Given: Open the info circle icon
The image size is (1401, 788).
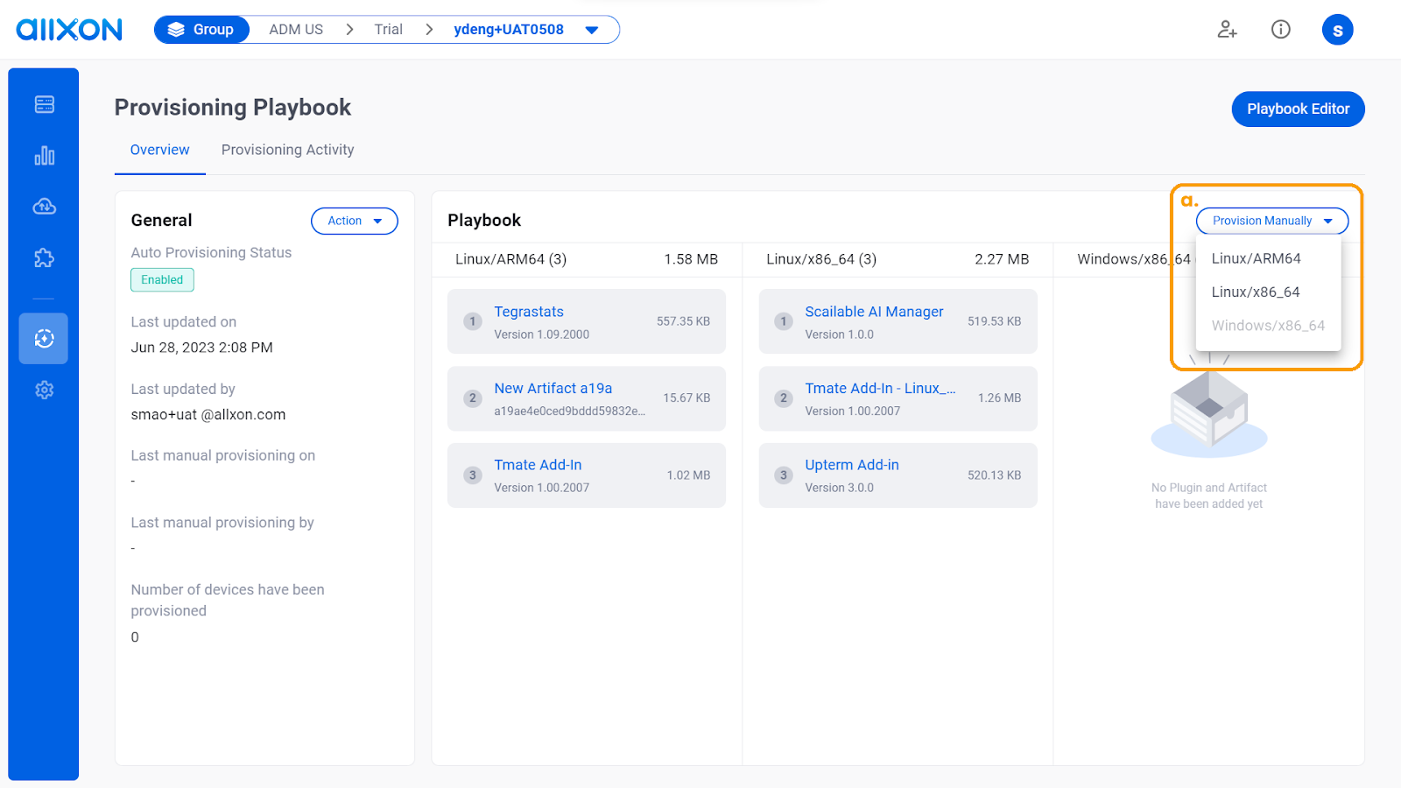Looking at the screenshot, I should pyautogui.click(x=1280, y=30).
